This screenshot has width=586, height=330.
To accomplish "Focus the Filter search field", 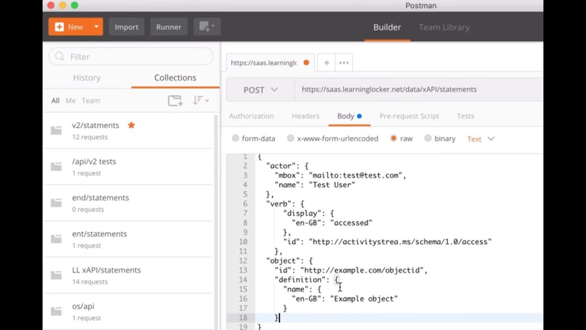I will pyautogui.click(x=131, y=56).
